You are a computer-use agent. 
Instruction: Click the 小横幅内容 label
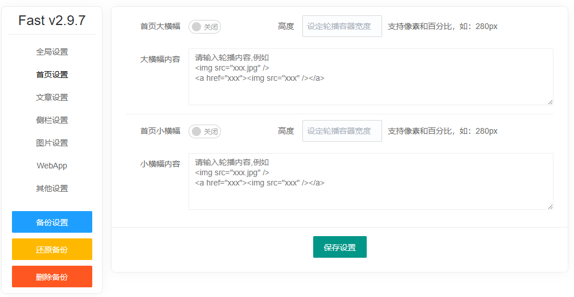[161, 164]
